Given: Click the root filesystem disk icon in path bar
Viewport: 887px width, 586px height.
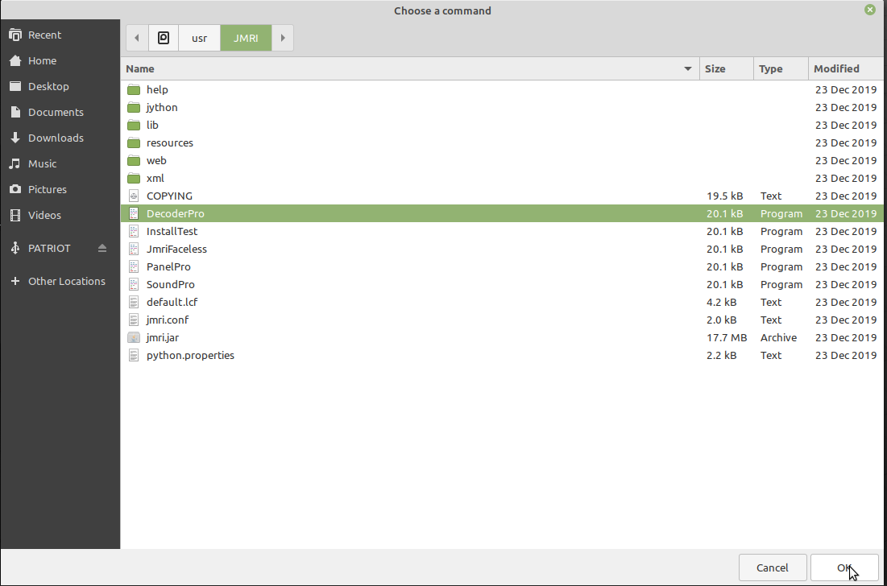Looking at the screenshot, I should point(164,38).
